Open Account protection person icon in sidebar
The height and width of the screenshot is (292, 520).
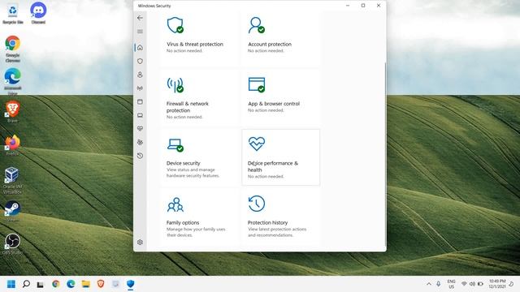click(x=140, y=75)
